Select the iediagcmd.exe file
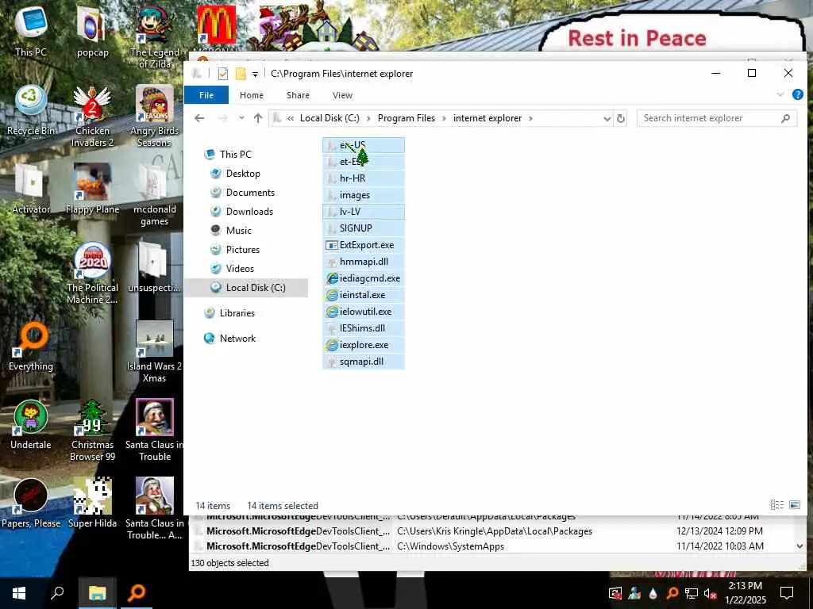 point(364,278)
